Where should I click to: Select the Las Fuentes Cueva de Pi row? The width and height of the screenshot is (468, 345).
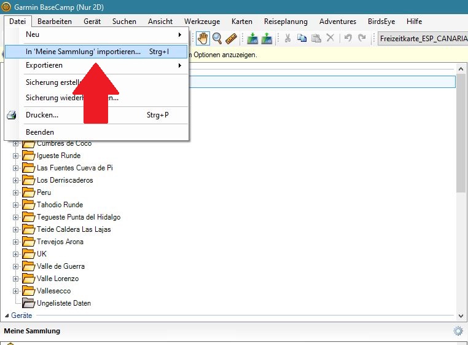click(74, 168)
